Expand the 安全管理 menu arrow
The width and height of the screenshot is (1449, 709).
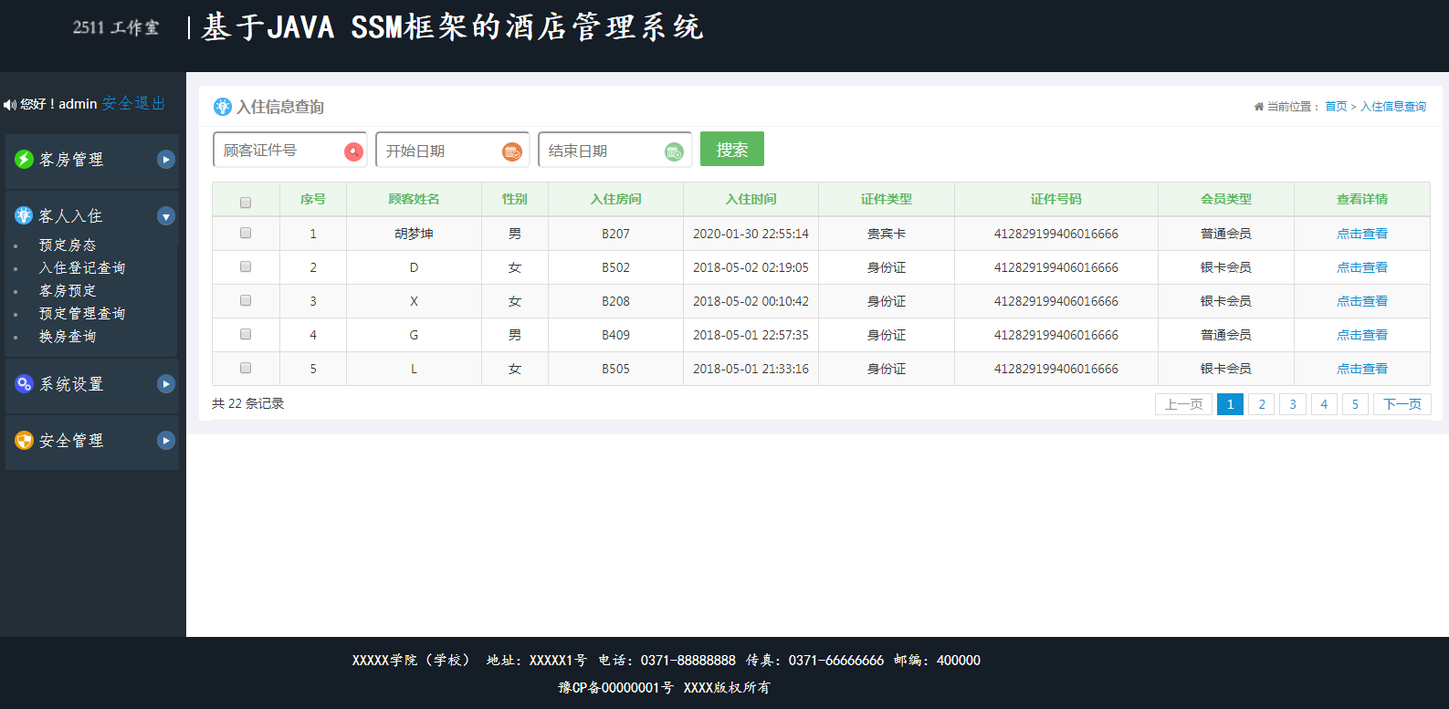[166, 441]
